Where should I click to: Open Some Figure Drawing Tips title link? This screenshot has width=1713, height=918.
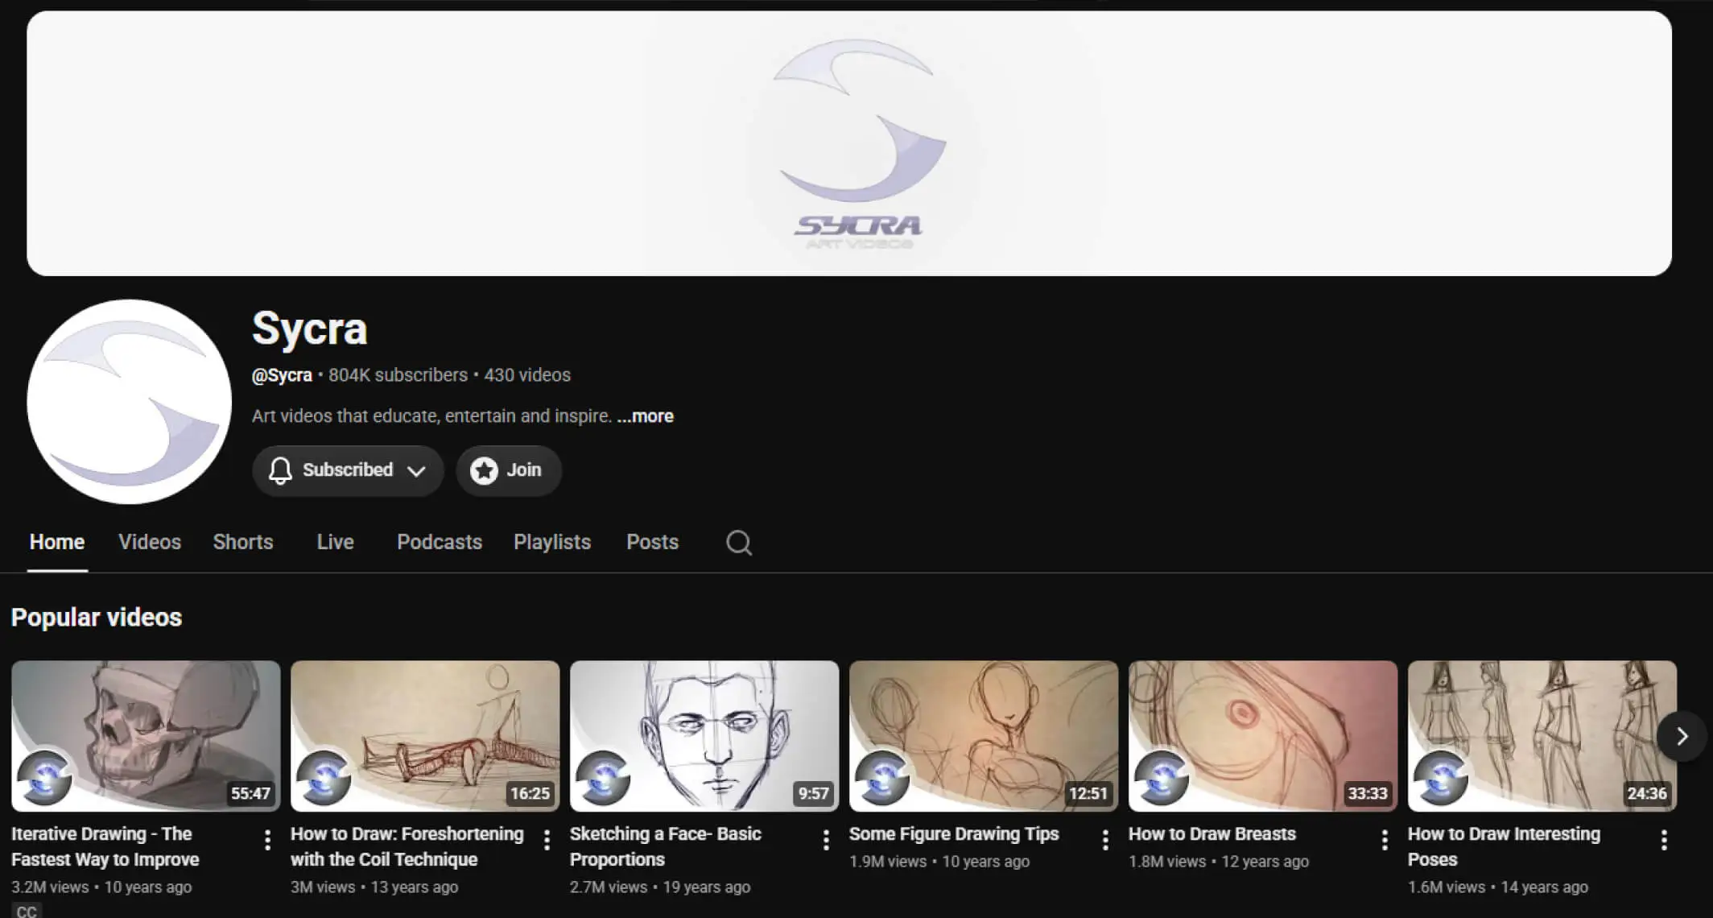954,833
